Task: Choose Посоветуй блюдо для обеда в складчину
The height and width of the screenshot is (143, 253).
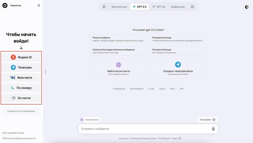Action: click(x=178, y=51)
